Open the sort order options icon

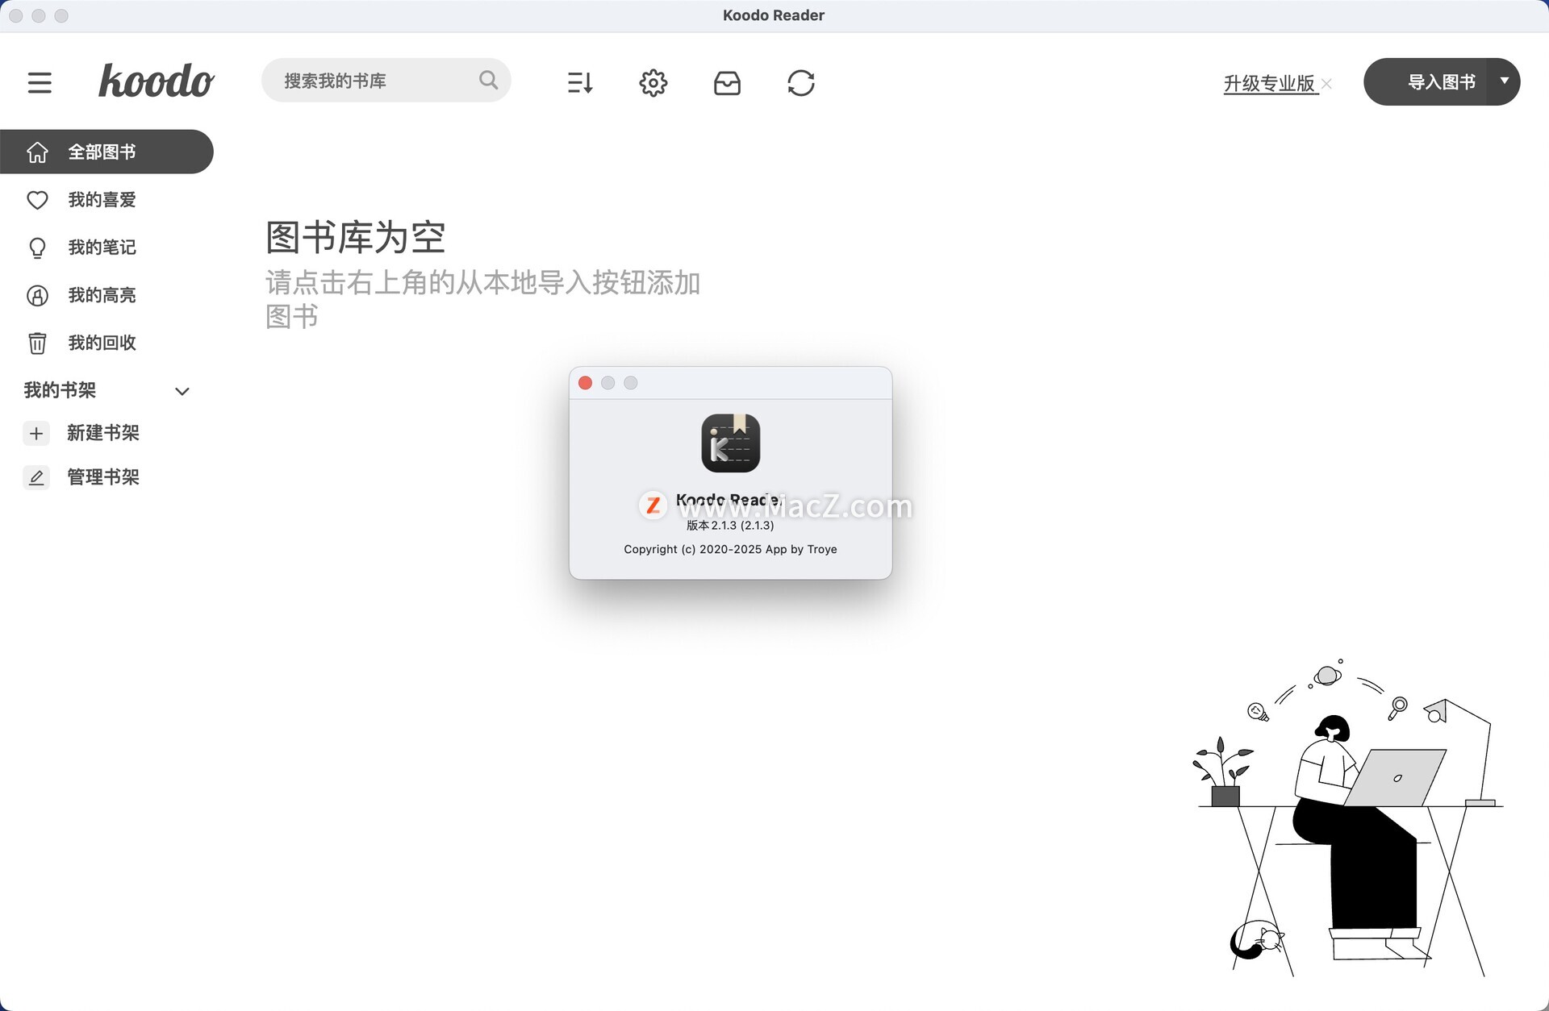(580, 82)
